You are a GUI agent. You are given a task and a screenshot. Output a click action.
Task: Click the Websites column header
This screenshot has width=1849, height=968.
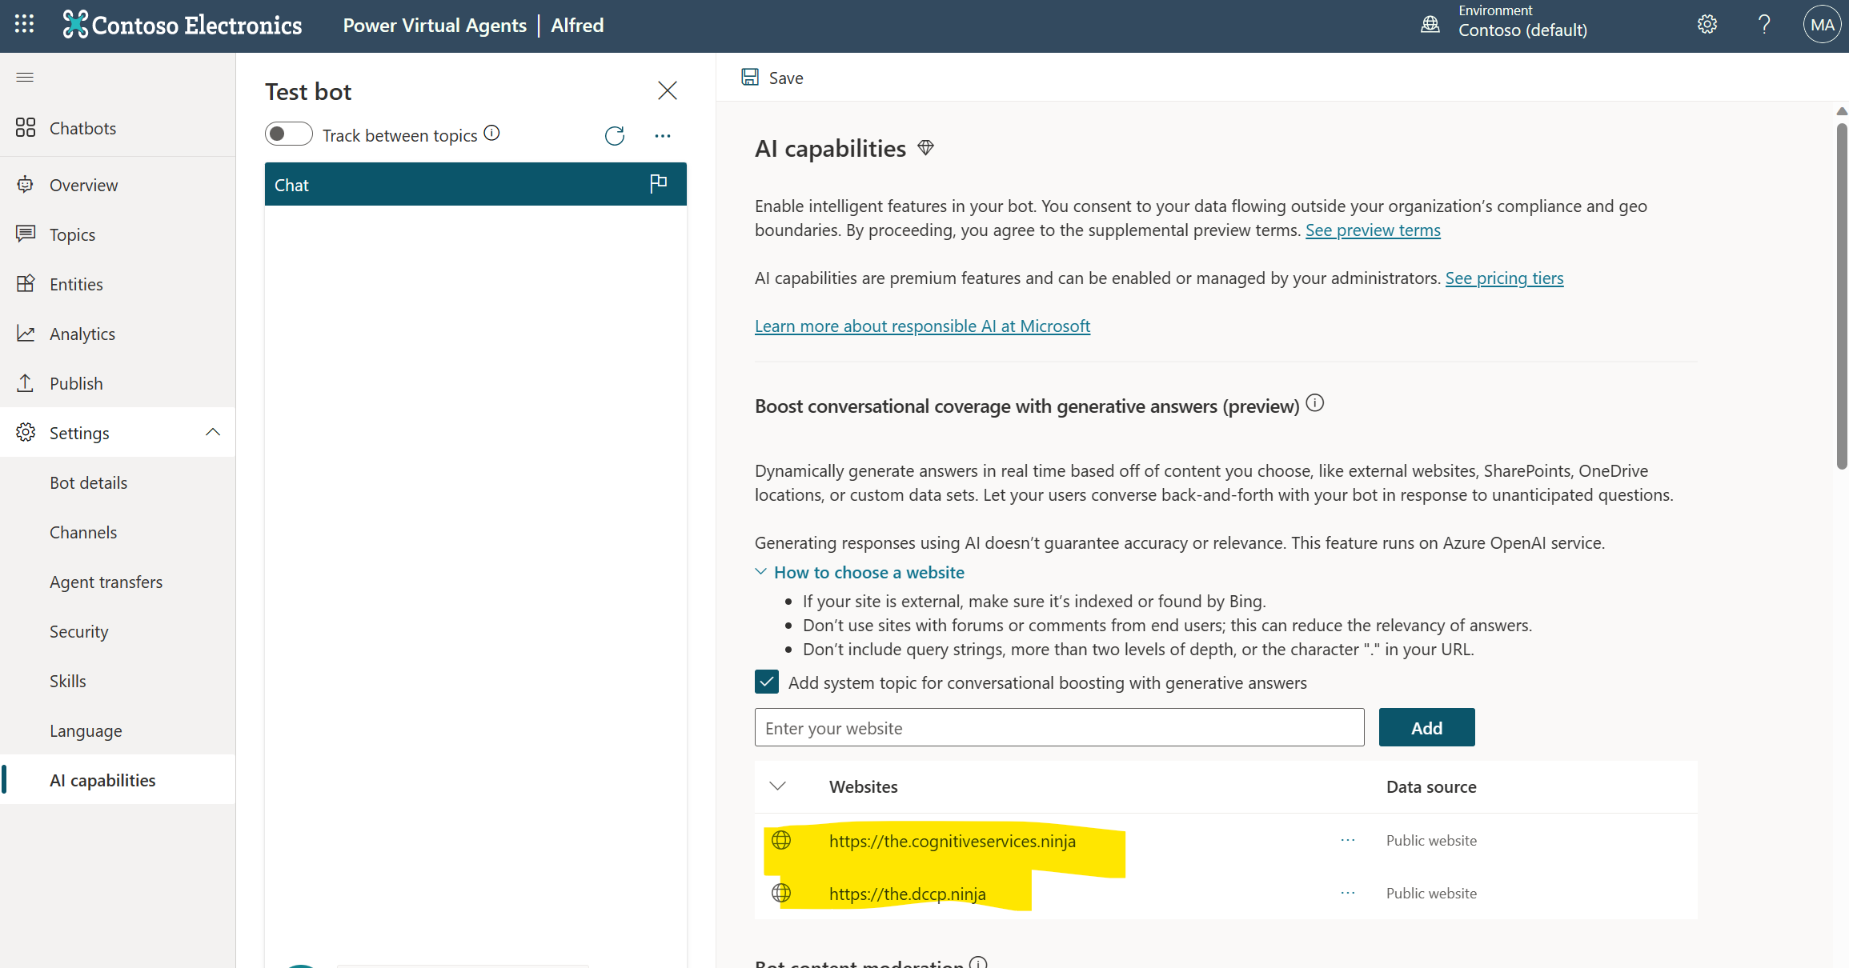[x=864, y=786]
